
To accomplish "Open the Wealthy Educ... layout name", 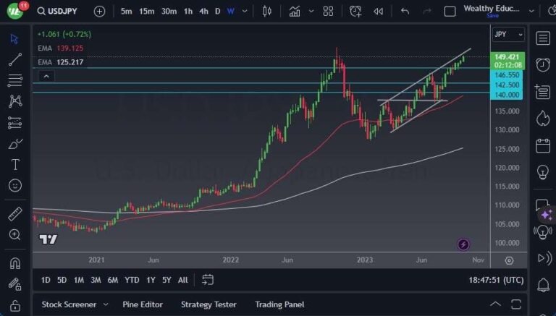I will pos(492,9).
